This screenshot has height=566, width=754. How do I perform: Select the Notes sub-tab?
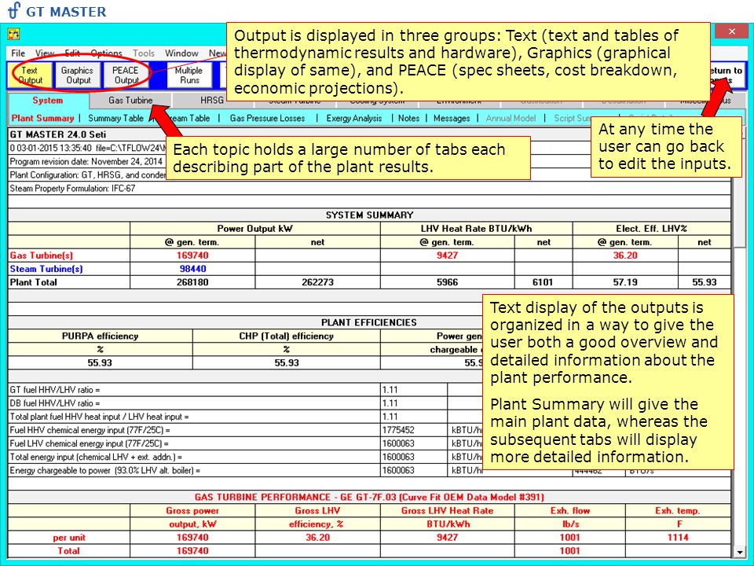[408, 118]
